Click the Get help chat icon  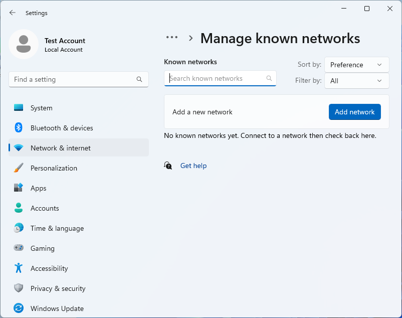click(168, 166)
